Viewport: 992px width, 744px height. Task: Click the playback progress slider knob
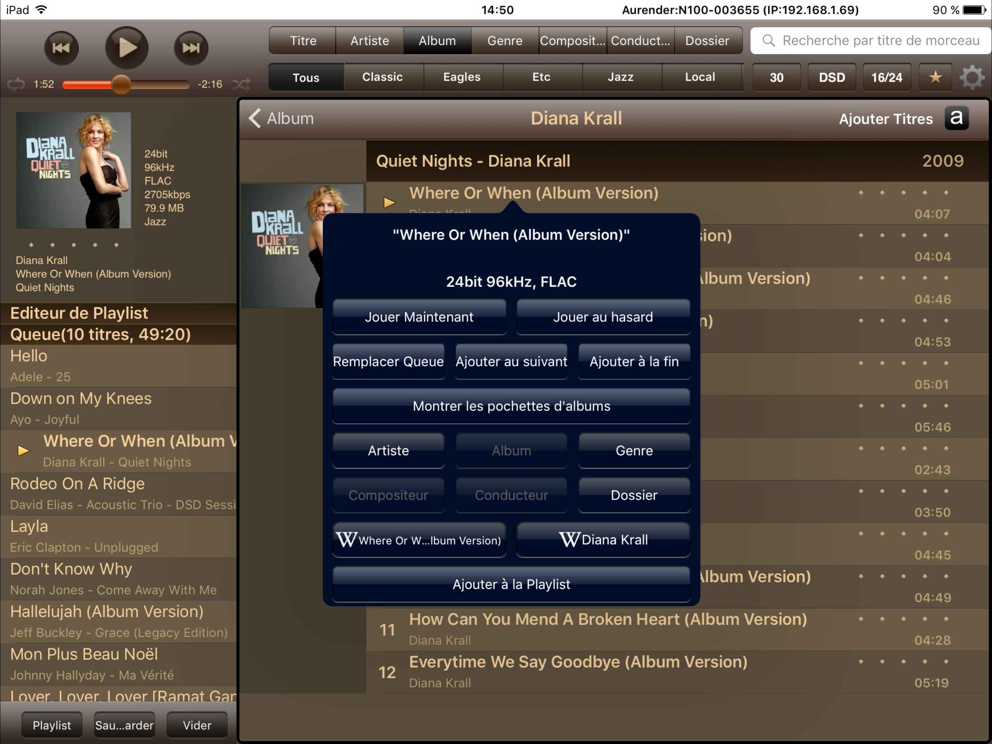121,84
